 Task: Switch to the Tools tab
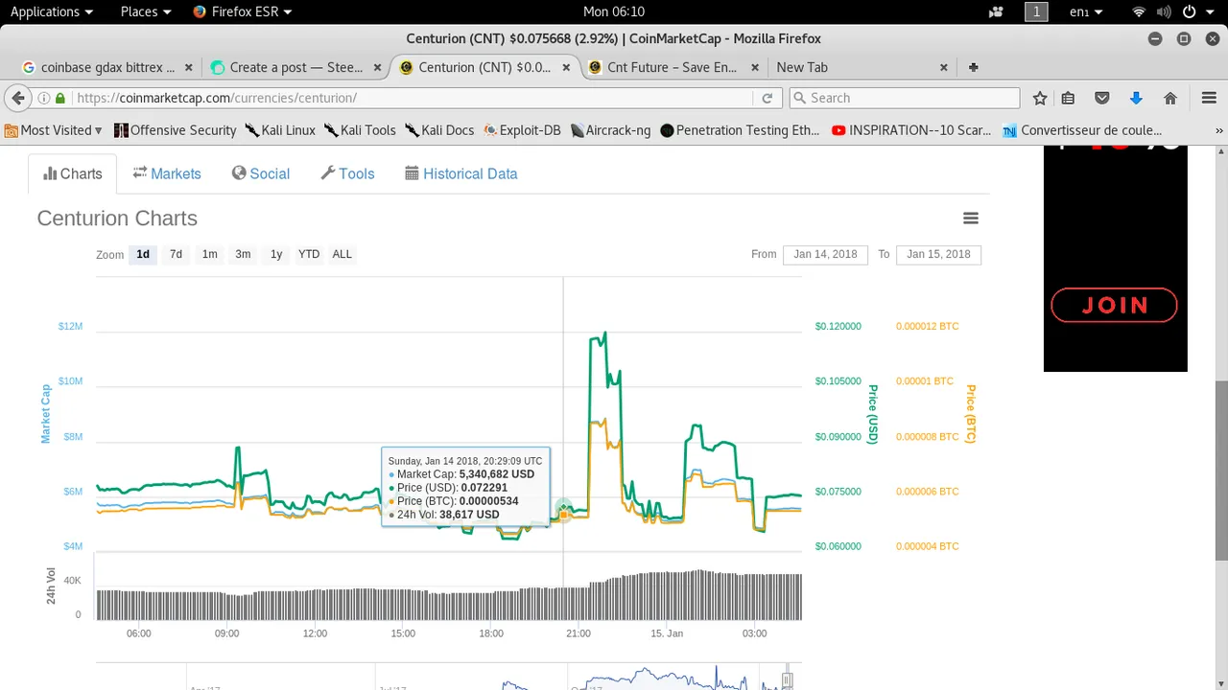347,173
